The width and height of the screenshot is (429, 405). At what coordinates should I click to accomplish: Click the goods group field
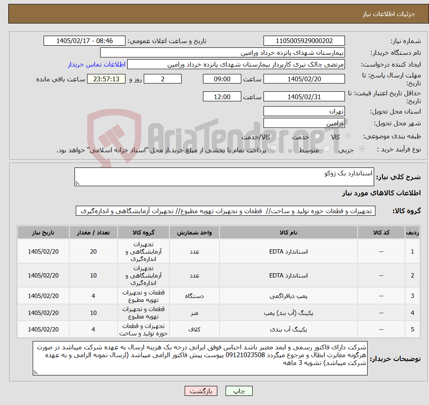[x=226, y=211]
